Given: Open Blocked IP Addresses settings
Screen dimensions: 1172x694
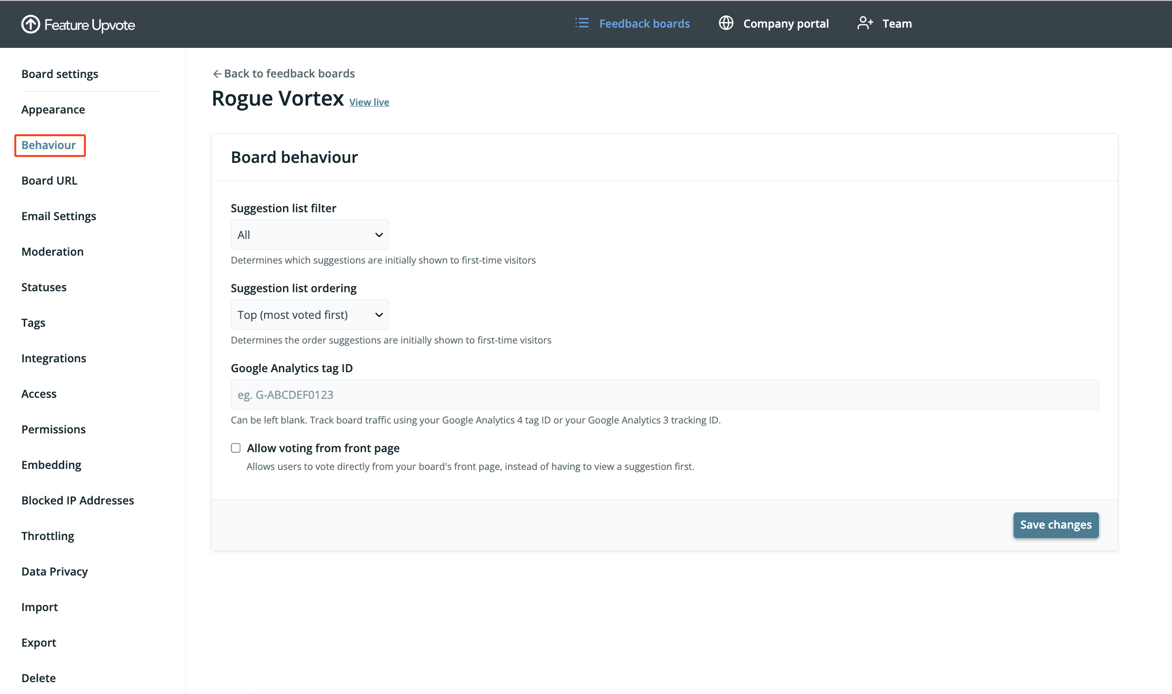Looking at the screenshot, I should (78, 501).
